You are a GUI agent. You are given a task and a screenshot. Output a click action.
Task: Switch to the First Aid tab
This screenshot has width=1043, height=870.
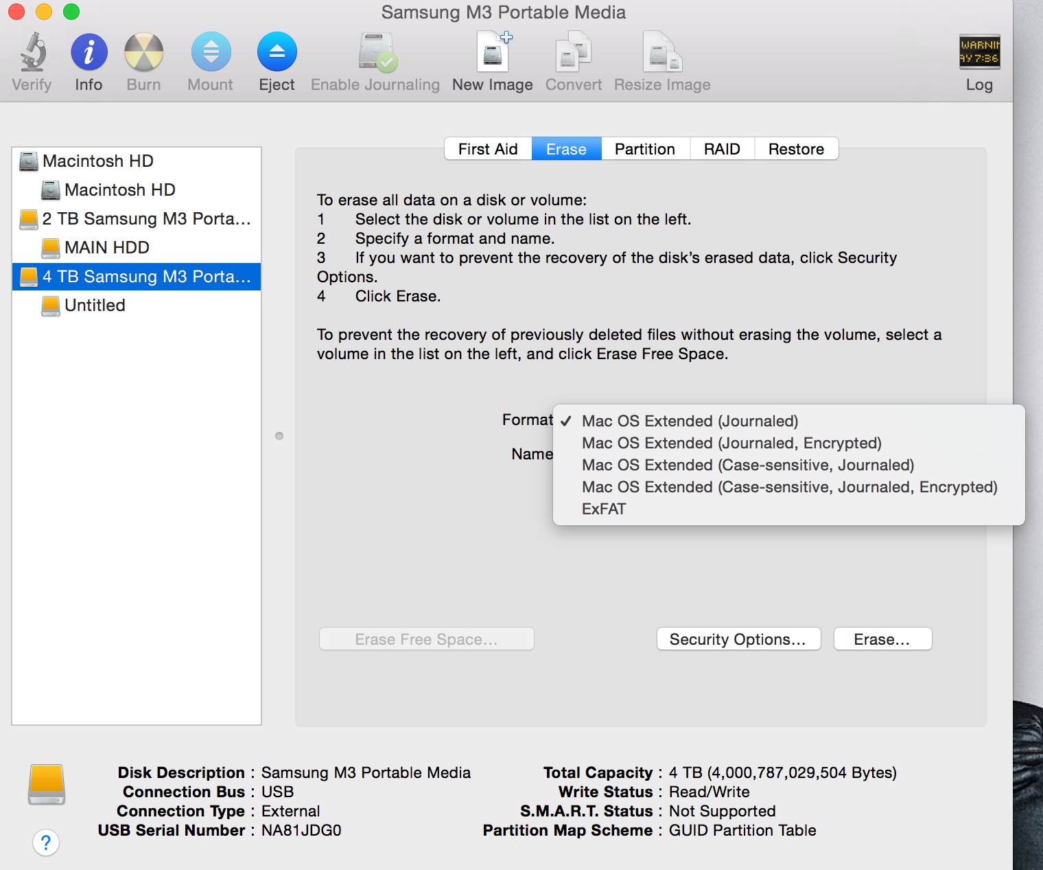tap(488, 149)
